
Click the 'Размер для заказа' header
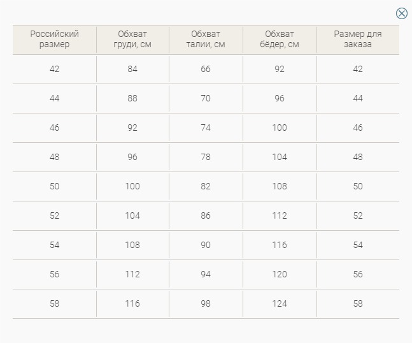[358, 40]
